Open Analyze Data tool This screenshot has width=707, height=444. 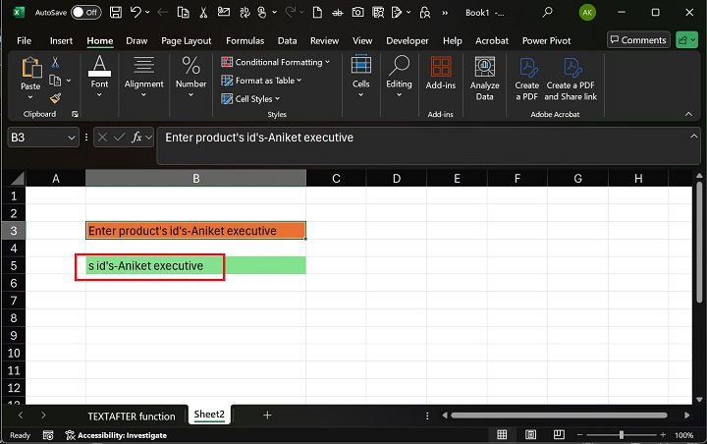click(484, 77)
